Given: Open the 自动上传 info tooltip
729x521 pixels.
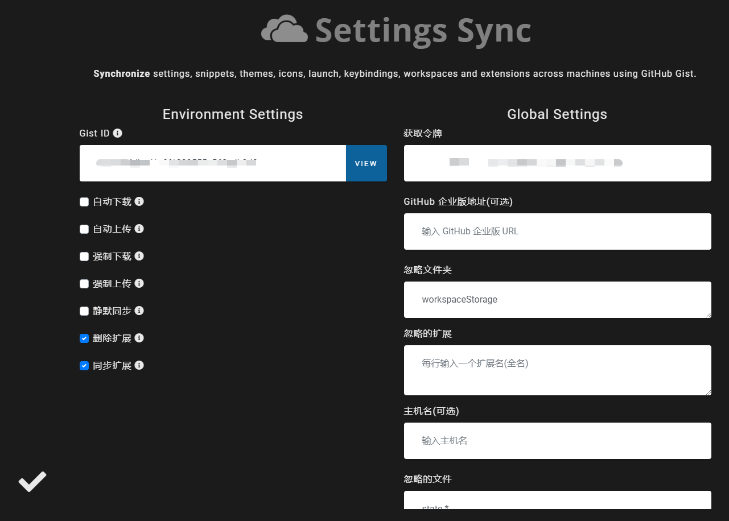Looking at the screenshot, I should click(x=138, y=229).
